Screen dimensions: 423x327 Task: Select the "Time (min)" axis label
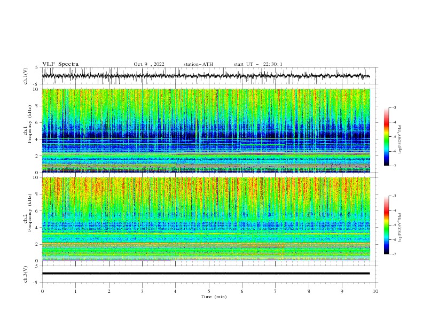pyautogui.click(x=214, y=297)
